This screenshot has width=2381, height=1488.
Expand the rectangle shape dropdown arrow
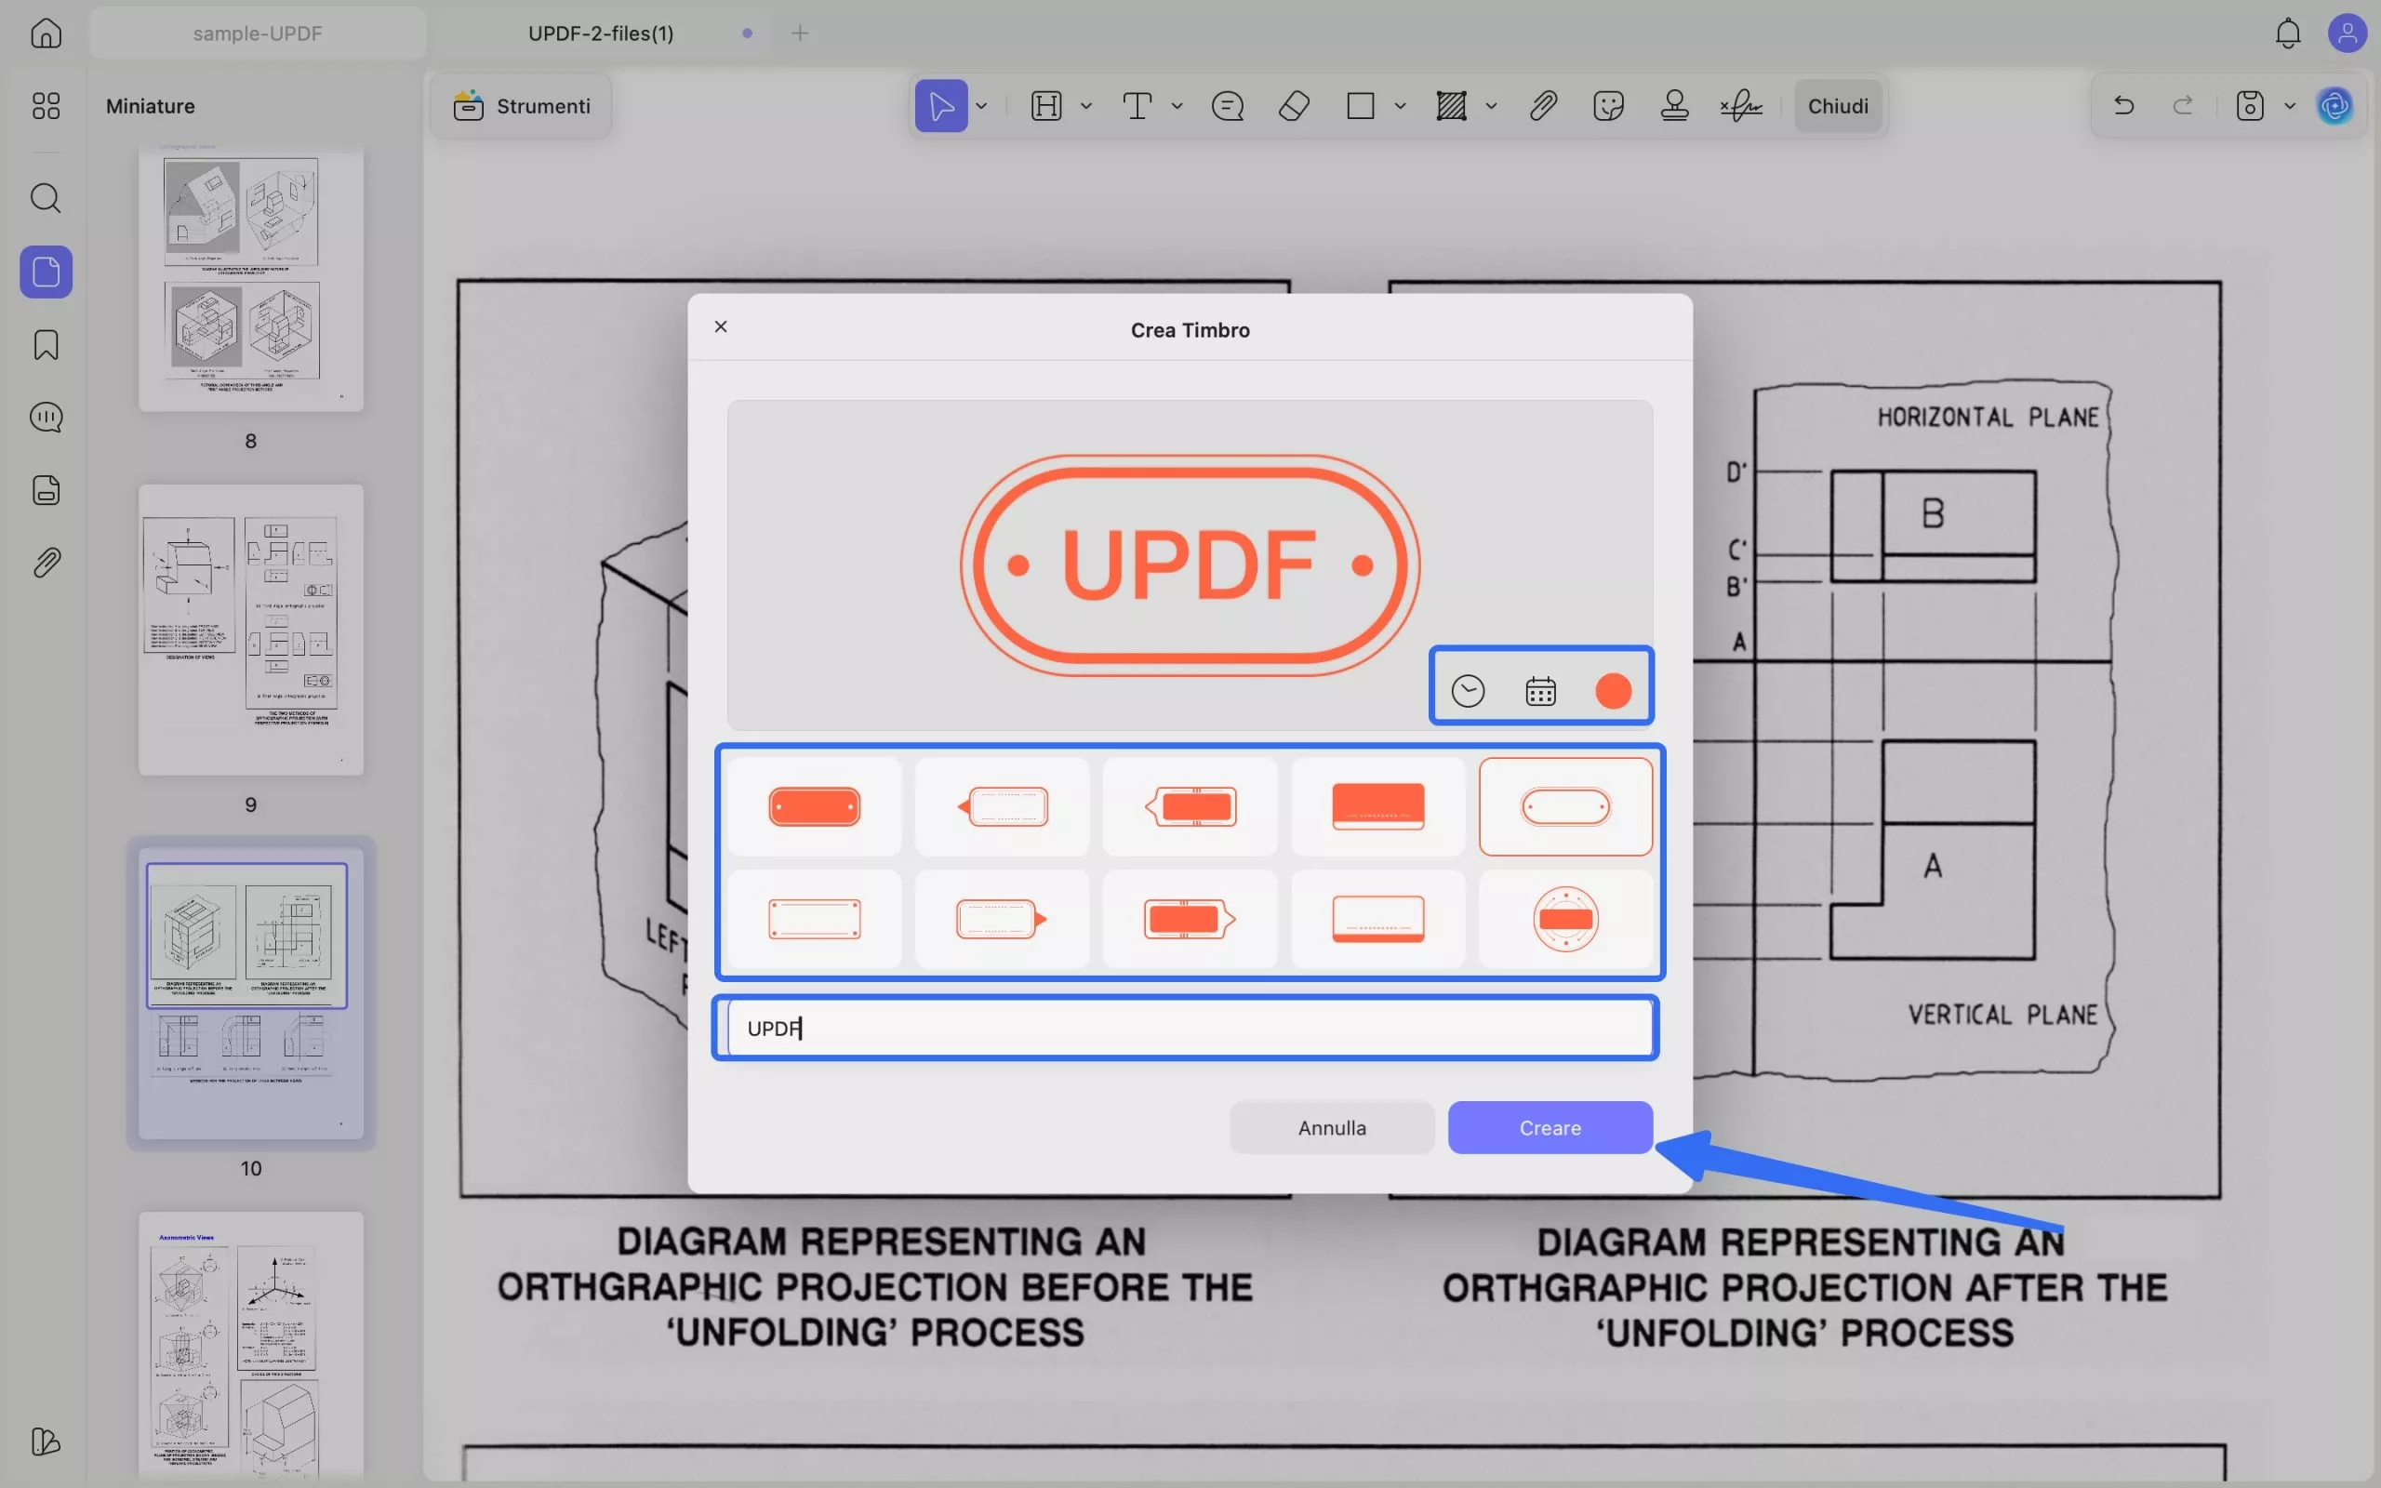click(x=1399, y=105)
